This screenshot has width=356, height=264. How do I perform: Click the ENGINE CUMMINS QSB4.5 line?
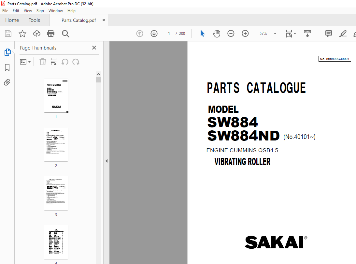242,150
